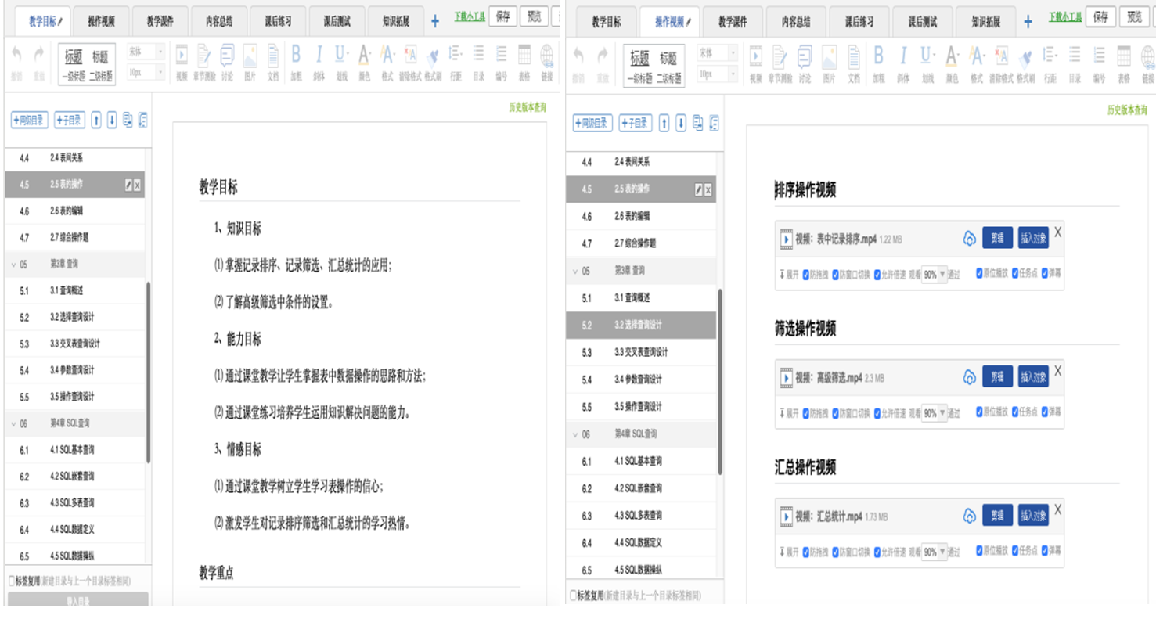Open the 课后测试 tab in the right panel
1156x619 pixels.
(922, 22)
